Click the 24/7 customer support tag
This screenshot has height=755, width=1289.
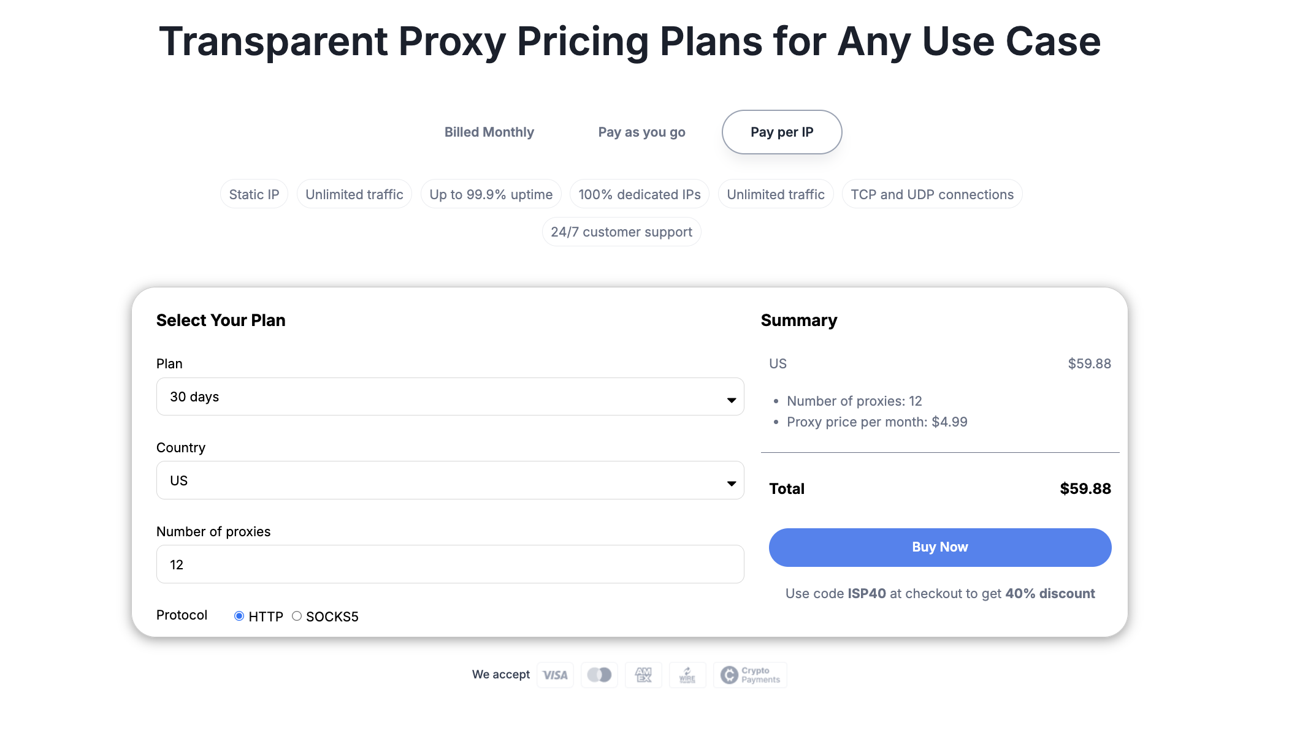coord(621,232)
